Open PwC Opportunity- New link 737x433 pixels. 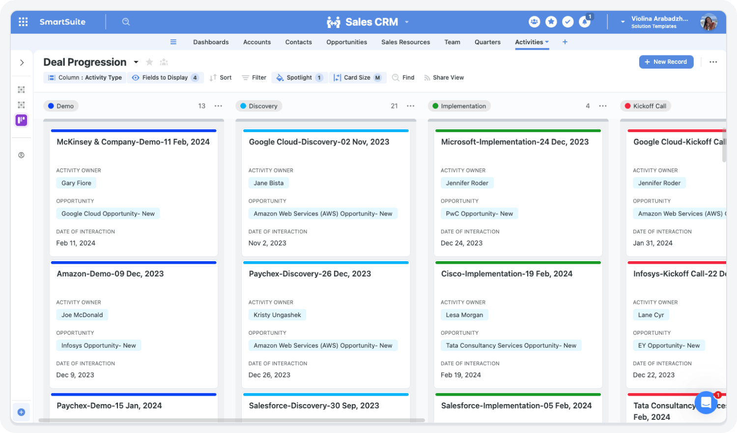tap(480, 214)
